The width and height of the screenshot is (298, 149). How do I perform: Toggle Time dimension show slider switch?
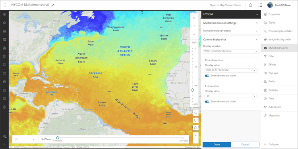click(207, 76)
